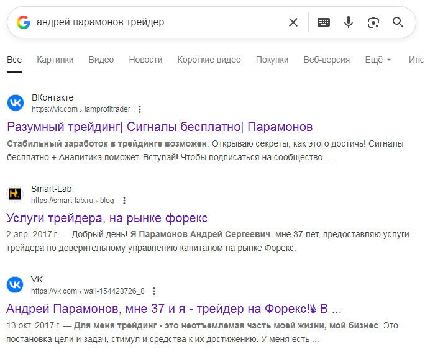Viewport: 425px width, 352px height.
Task: Click the VK favicon of third result
Action: point(15,285)
